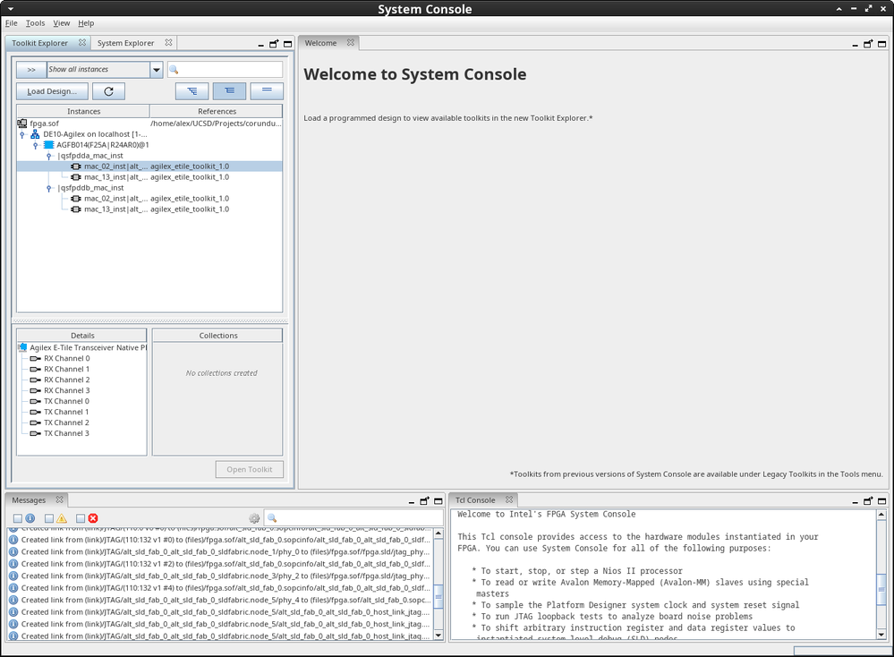The width and height of the screenshot is (894, 657).
Task: Collapse the DE10-Agilex on localhost node
Action: [x=22, y=134]
